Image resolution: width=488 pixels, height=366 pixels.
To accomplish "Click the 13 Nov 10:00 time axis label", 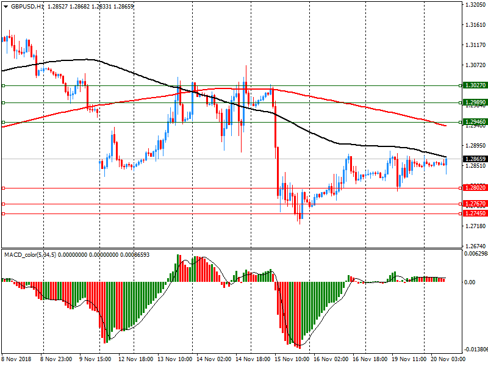I will point(175,359).
